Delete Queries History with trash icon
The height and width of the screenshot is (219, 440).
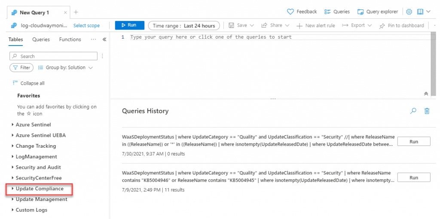click(427, 111)
